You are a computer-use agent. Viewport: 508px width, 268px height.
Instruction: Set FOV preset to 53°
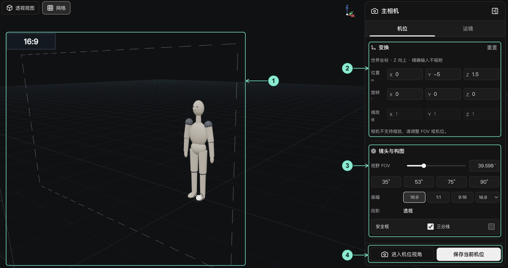point(419,182)
